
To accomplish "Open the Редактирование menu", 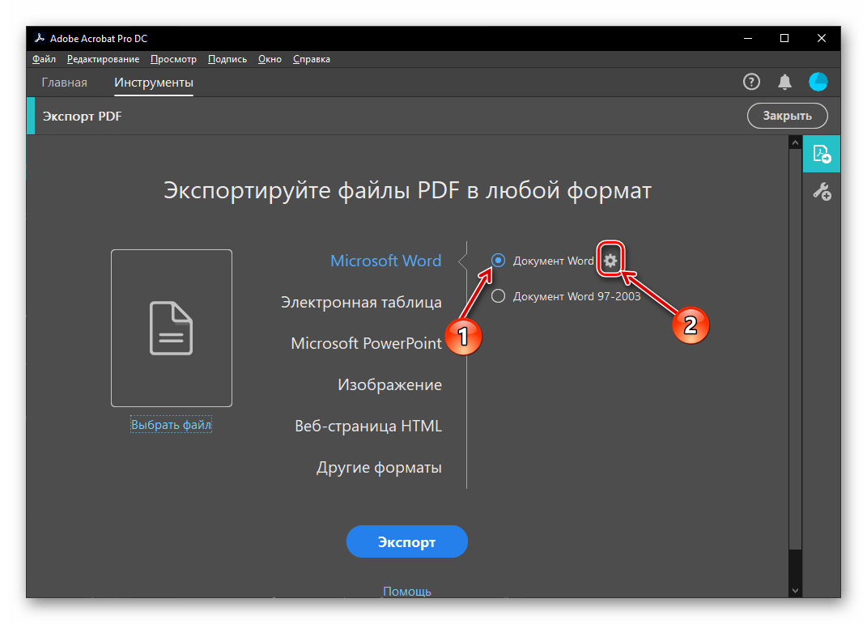I will pyautogui.click(x=103, y=59).
